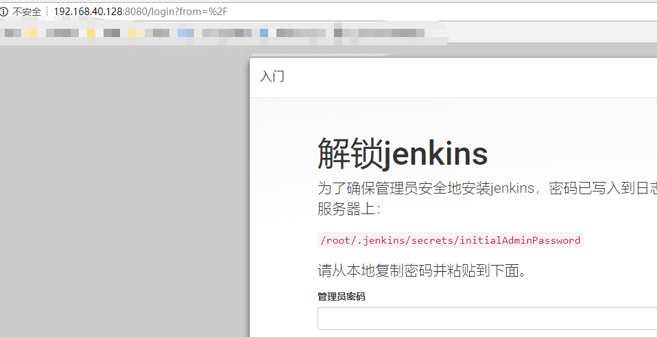The width and height of the screenshot is (657, 337).
Task: Click the 不安全 security label
Action: pos(27,12)
